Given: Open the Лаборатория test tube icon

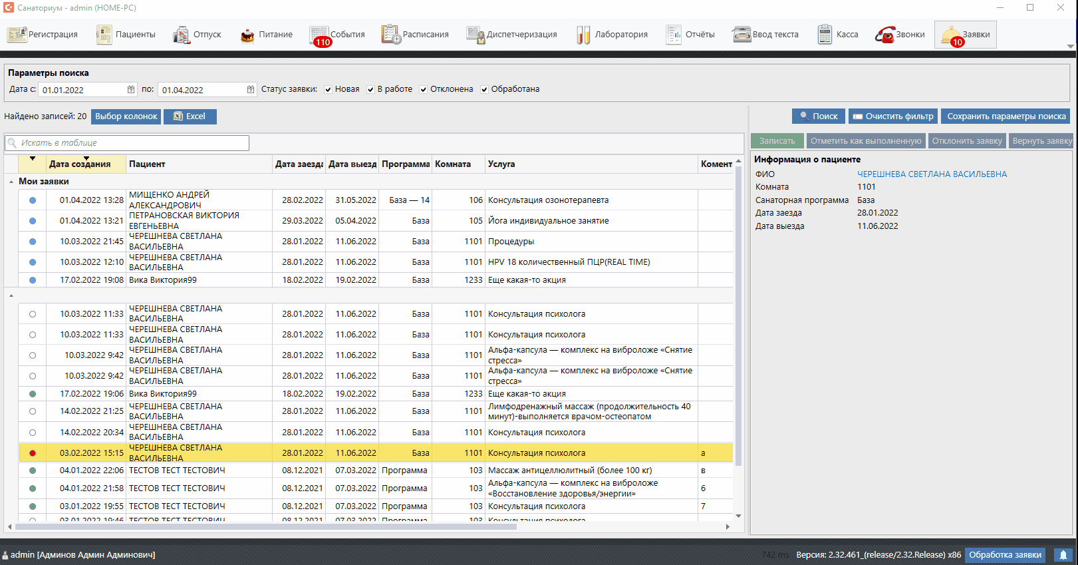Looking at the screenshot, I should coord(583,35).
